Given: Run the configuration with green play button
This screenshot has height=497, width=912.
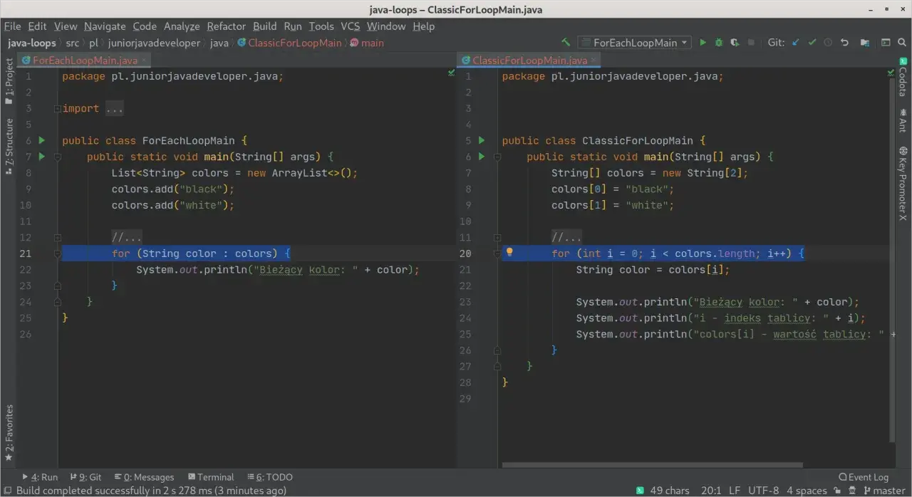Looking at the screenshot, I should [703, 43].
